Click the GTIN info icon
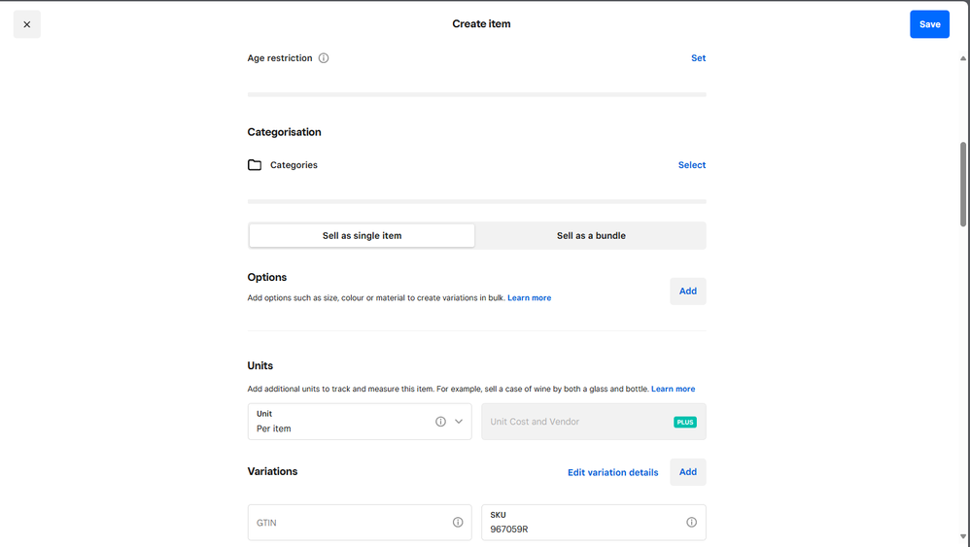 (458, 523)
